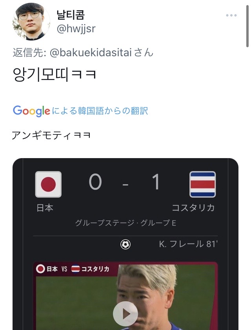Tap the K. フレール 81' goal scorer
Viewport: 251px width, 330px height.
(x=188, y=244)
